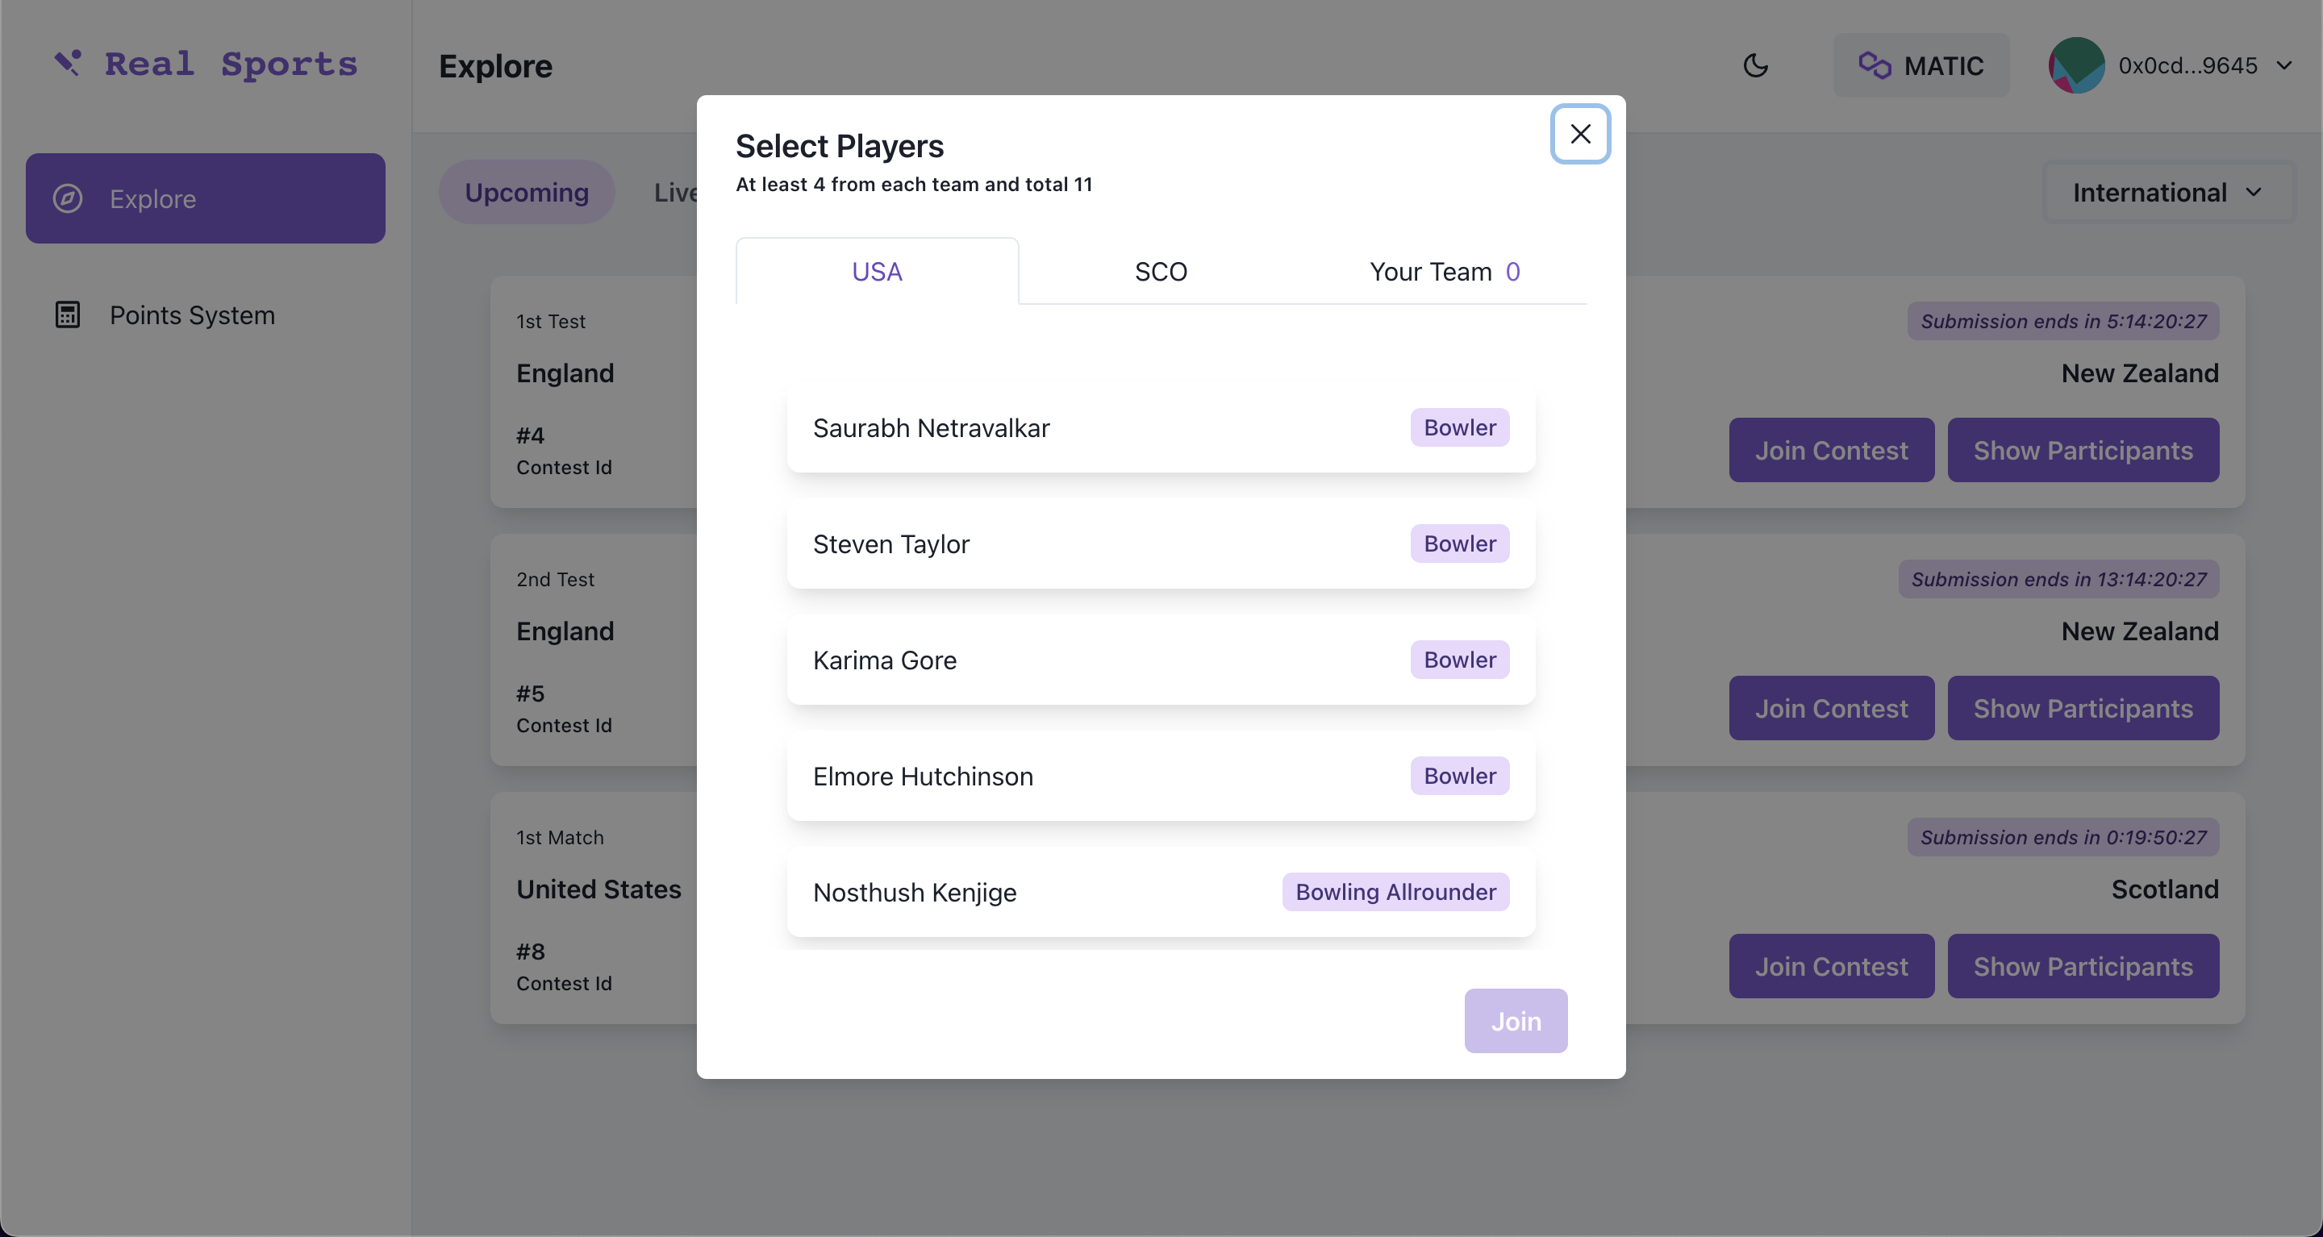Show Participants for contest #8

pos(2082,967)
